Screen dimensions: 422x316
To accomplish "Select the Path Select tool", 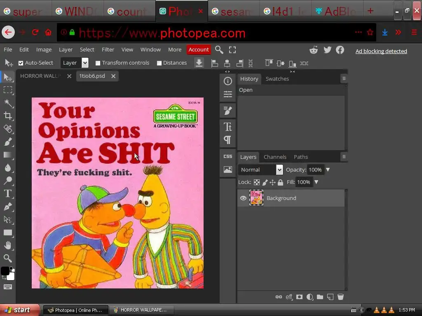I will click(x=8, y=220).
